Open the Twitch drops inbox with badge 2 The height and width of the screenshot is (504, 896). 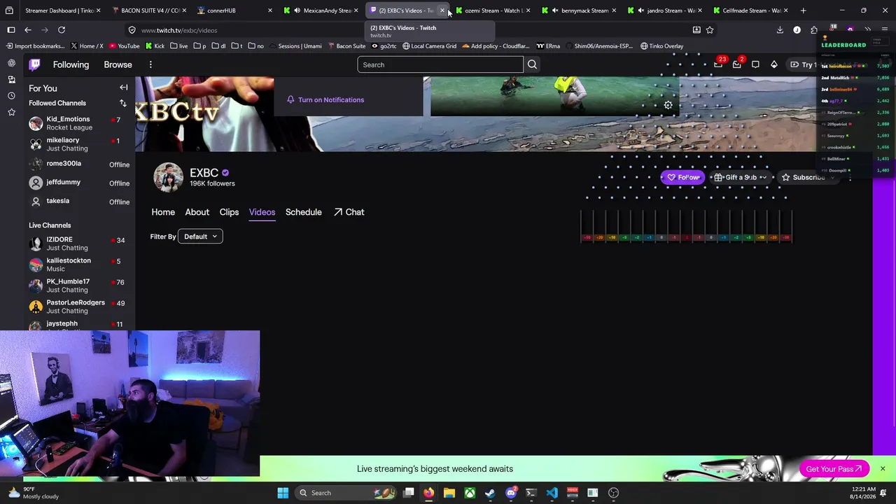click(736, 64)
